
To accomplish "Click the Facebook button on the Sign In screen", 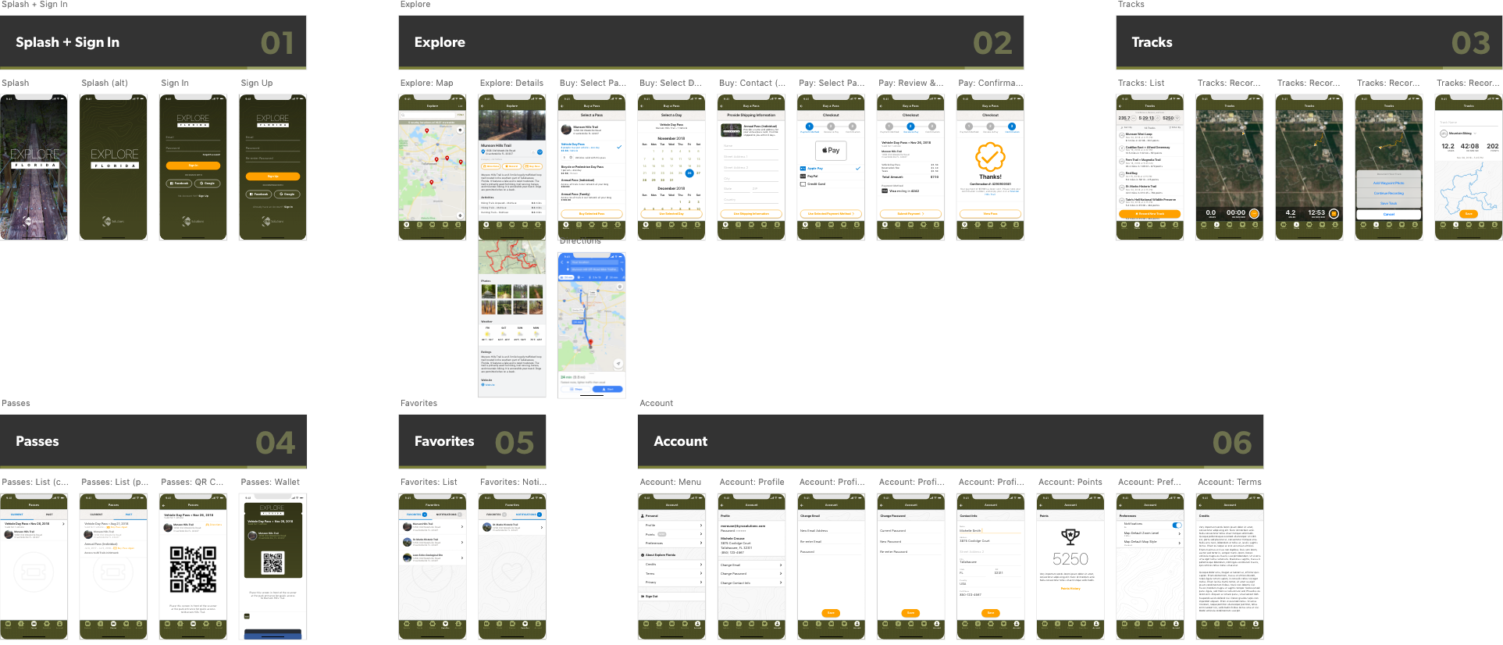I will pyautogui.click(x=179, y=184).
